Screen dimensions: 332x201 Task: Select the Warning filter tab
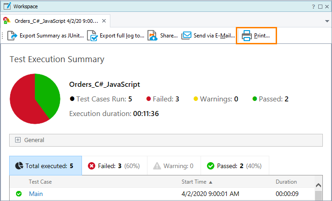point(174,166)
